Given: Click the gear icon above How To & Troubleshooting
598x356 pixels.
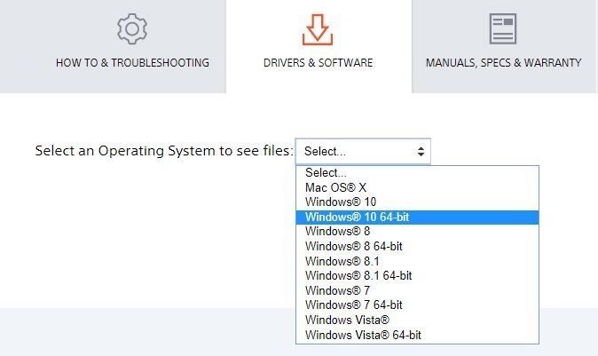Looking at the screenshot, I should coord(132,29).
